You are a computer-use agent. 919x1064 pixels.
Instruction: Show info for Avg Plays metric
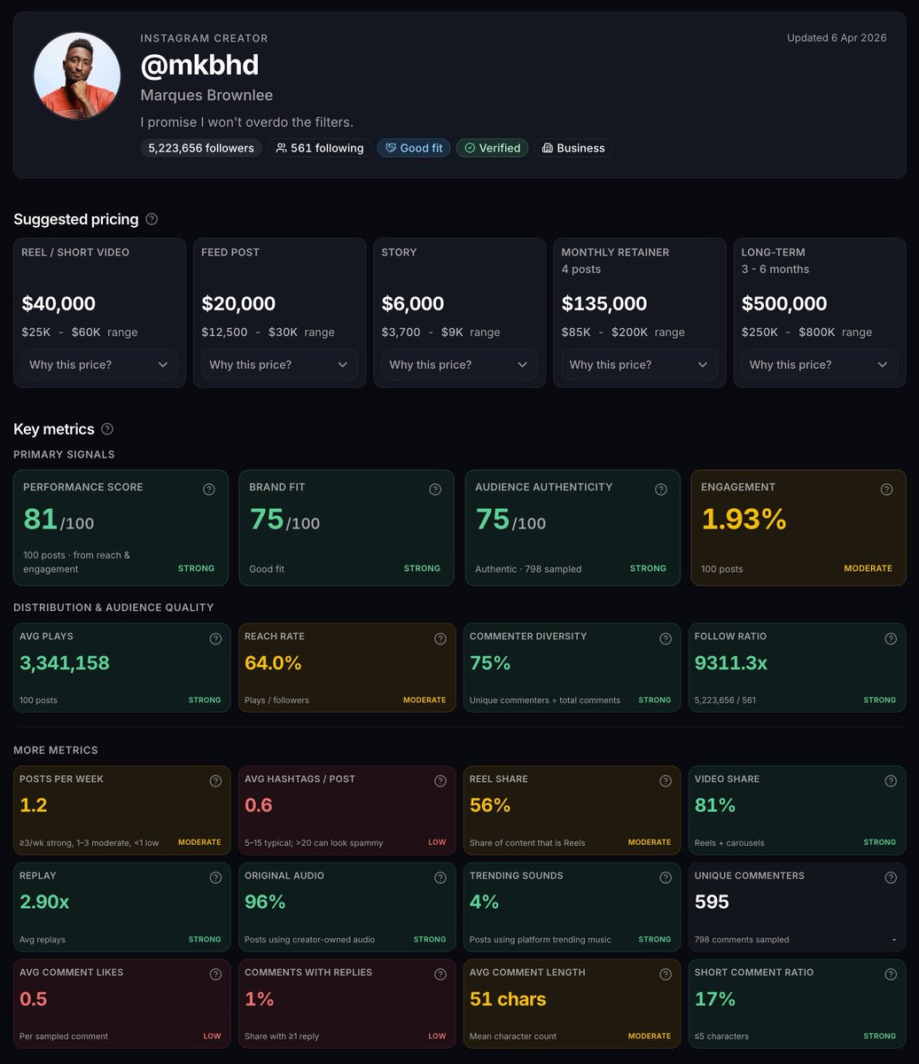pyautogui.click(x=215, y=638)
